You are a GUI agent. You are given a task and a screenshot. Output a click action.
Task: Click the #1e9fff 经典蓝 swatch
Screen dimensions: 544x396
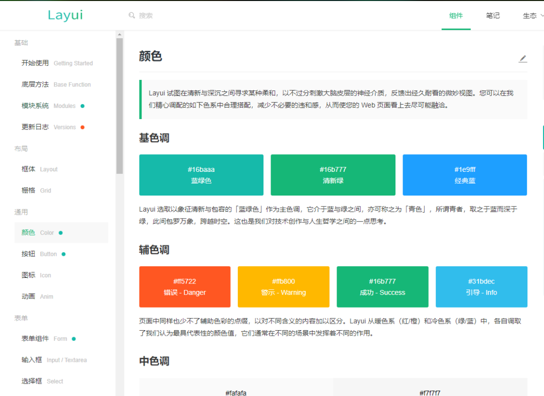[x=464, y=175]
